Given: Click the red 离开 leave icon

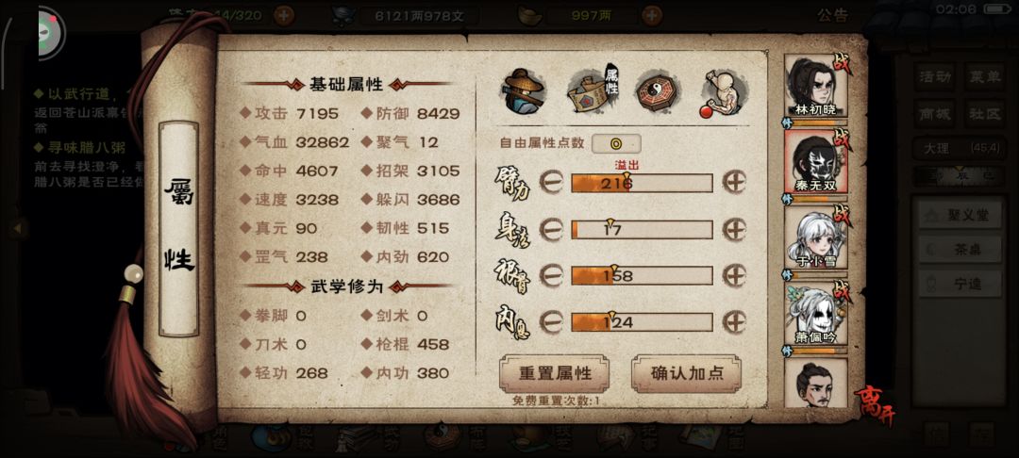Looking at the screenshot, I should (x=874, y=406).
